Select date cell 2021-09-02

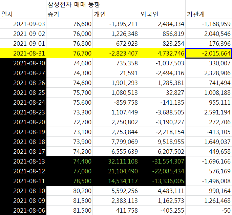pos(23,34)
